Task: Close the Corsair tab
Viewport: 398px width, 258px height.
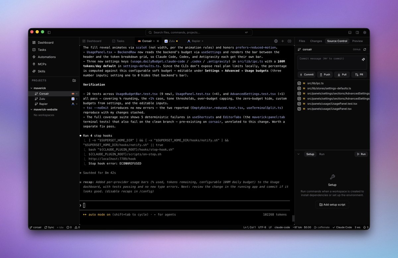Action: 158,41
